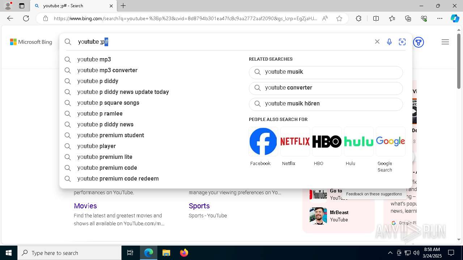Click the Microsoft Bing logo
This screenshot has height=260, width=463.
point(31,42)
